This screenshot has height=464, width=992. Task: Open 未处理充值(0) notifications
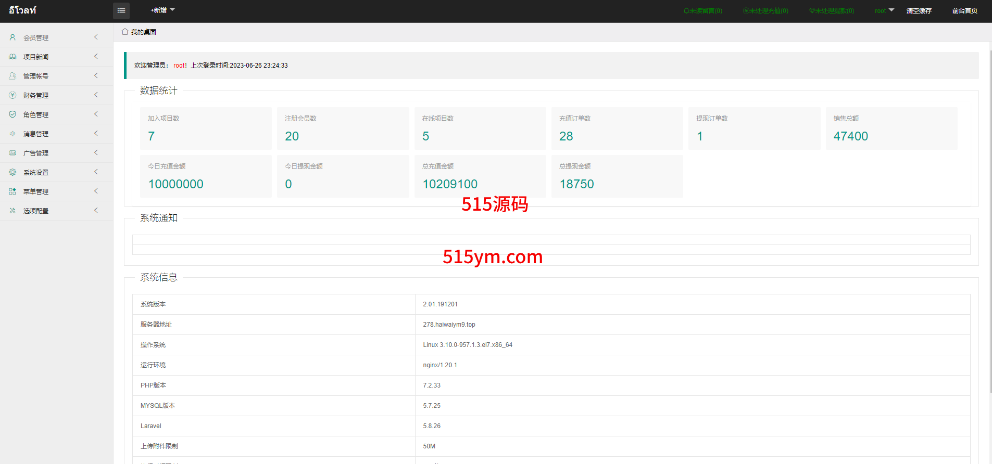point(765,11)
